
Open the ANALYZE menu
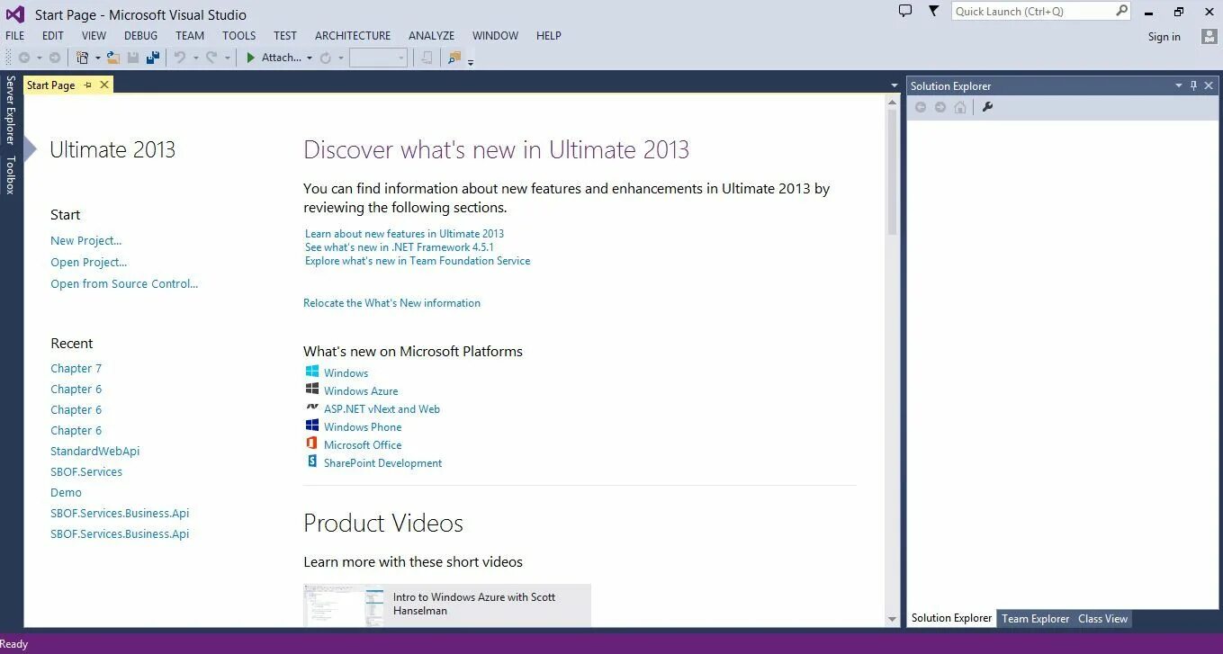[432, 36]
